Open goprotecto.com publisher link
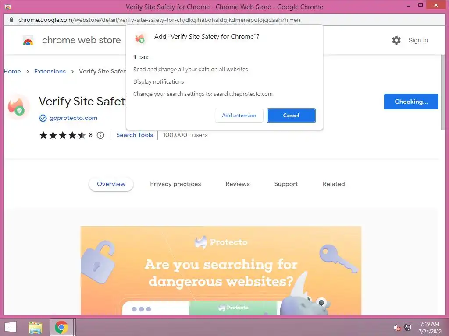Screen dimensions: 449x336 tap(73, 118)
